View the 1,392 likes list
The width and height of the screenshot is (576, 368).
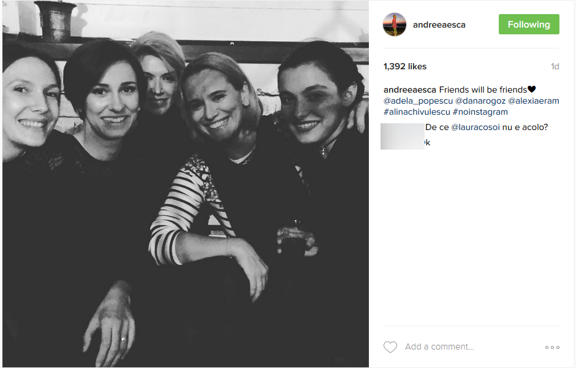tap(405, 66)
